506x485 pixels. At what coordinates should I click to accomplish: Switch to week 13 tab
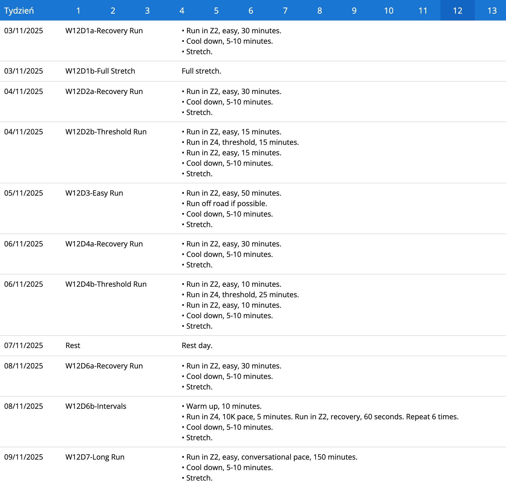492,10
